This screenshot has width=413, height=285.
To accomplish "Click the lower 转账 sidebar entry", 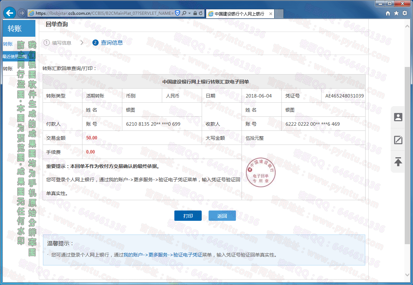I will point(8,69).
